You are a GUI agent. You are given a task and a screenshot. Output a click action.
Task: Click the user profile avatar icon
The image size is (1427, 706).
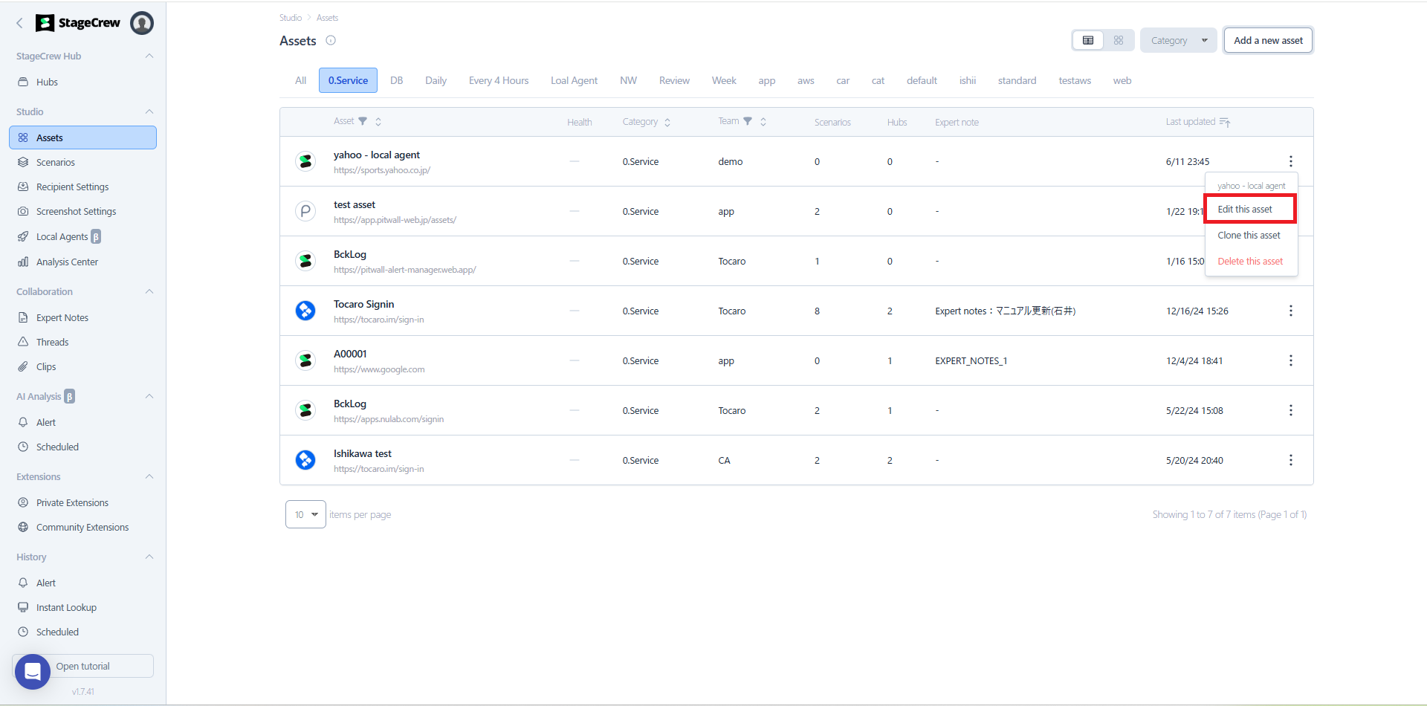click(142, 23)
